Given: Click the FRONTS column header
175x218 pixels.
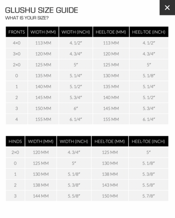Looking at the screenshot, I should (x=17, y=32).
